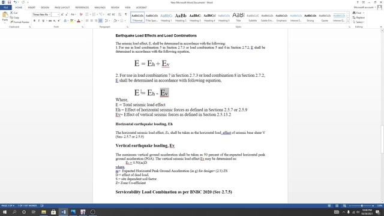Switch to the REVIEW tab
The width and height of the screenshot is (384, 216).
tap(115, 8)
